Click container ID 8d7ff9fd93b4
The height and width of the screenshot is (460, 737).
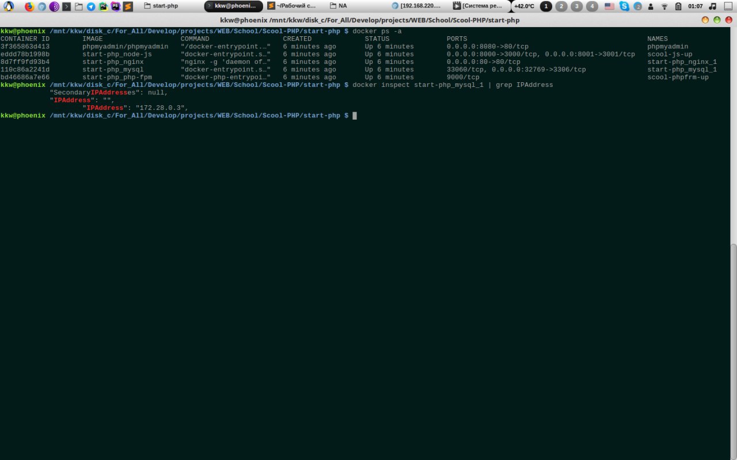click(25, 62)
